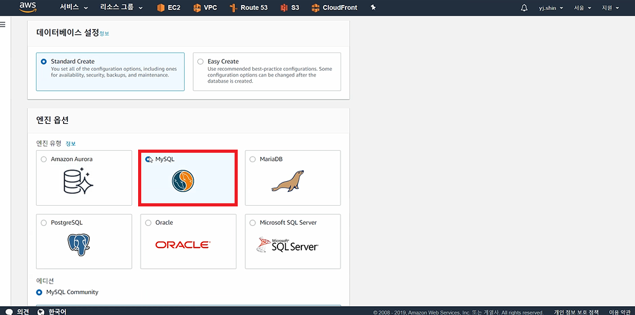
Task: Open the EC2 service shortcut
Action: [x=168, y=8]
